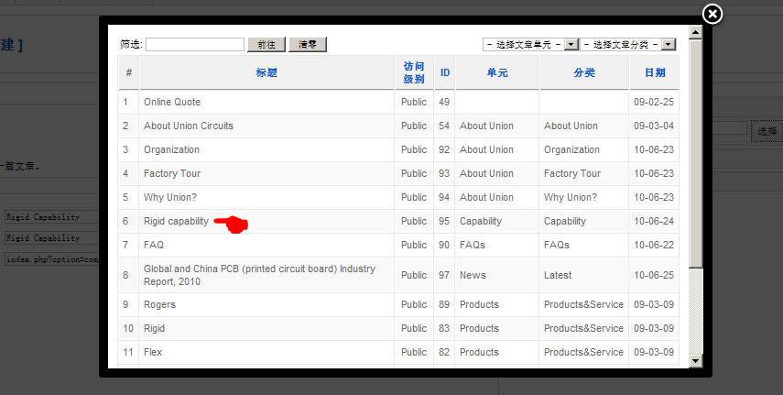The image size is (783, 395).
Task: Sort by the 分类 column header
Action: click(583, 72)
